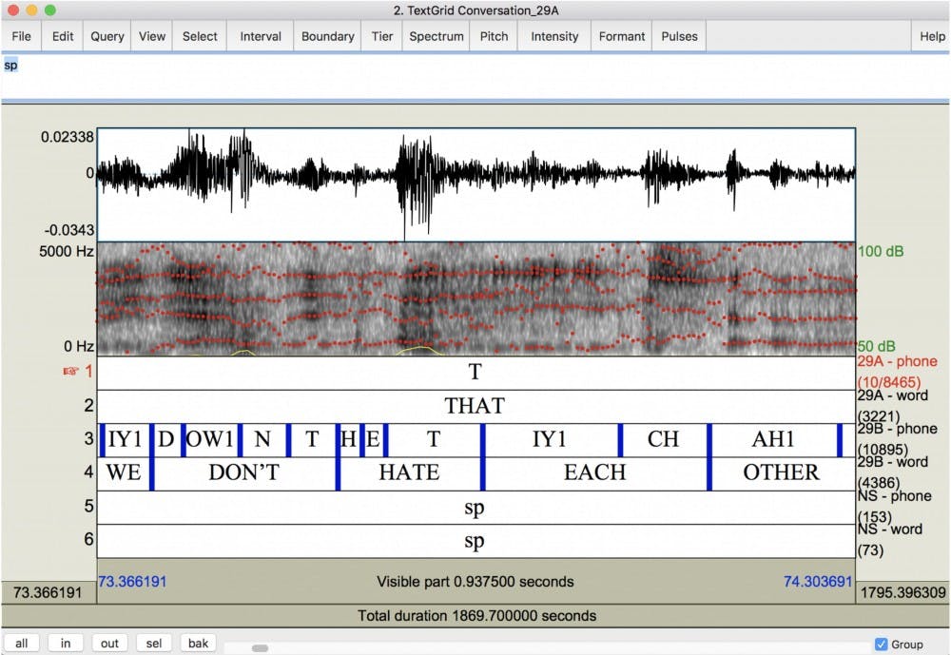Play the visible part 0.937500 seconds bar

[475, 582]
